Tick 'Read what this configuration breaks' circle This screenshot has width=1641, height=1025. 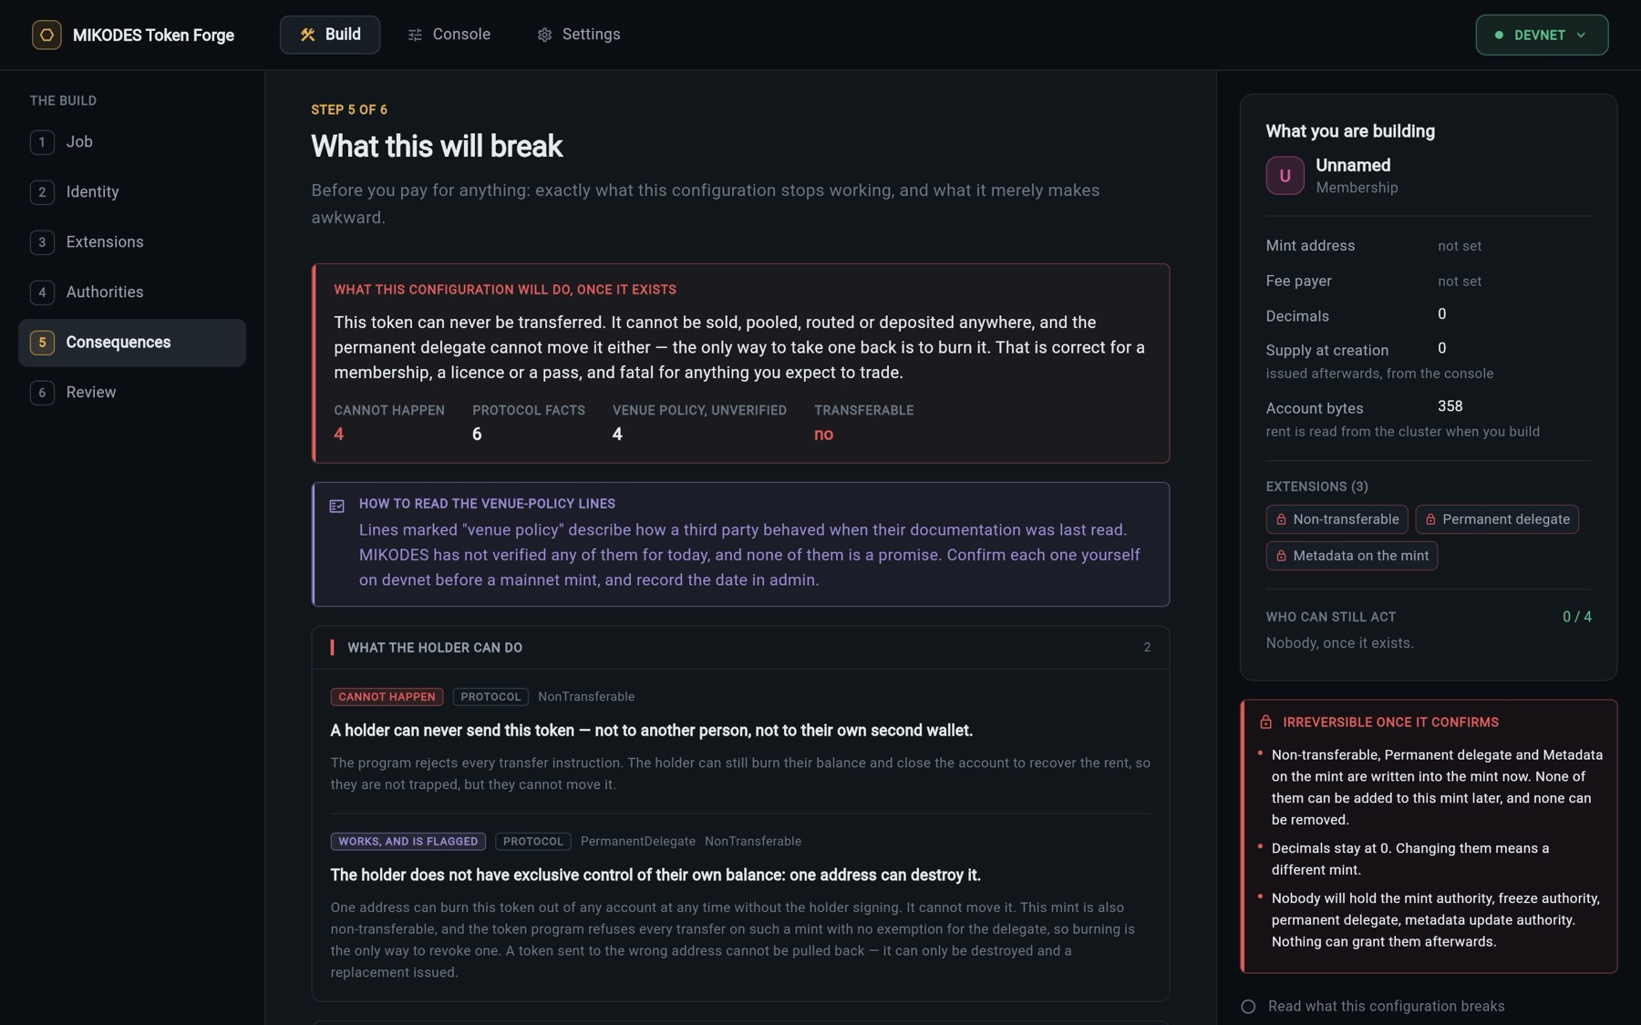pos(1248,1007)
